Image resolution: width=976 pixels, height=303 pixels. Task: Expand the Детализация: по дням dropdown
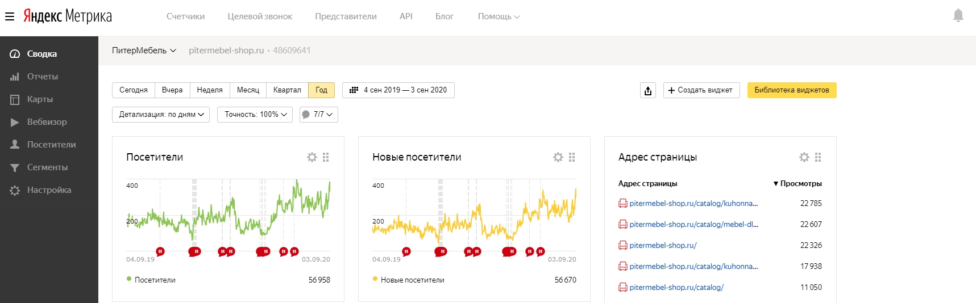pos(161,115)
